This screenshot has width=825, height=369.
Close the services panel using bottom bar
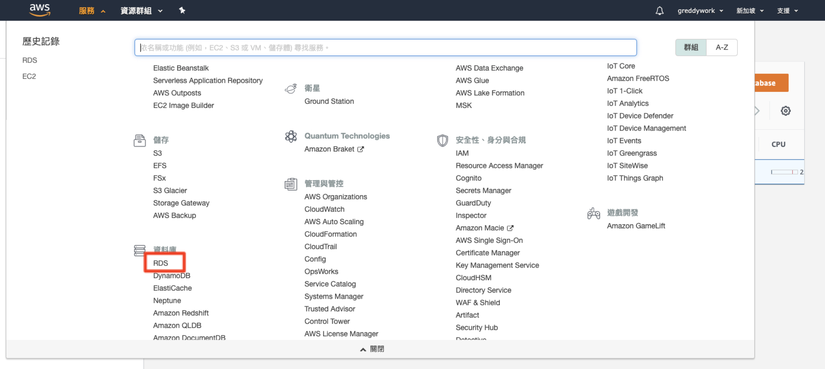coord(372,349)
